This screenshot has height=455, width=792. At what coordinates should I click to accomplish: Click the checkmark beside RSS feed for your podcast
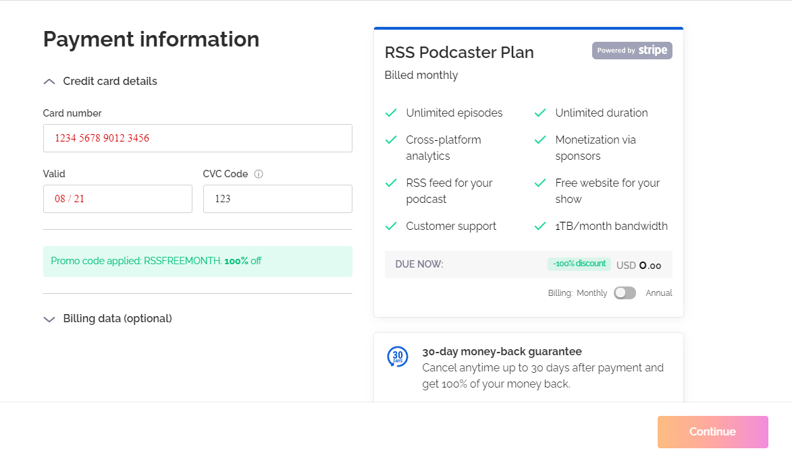click(391, 183)
